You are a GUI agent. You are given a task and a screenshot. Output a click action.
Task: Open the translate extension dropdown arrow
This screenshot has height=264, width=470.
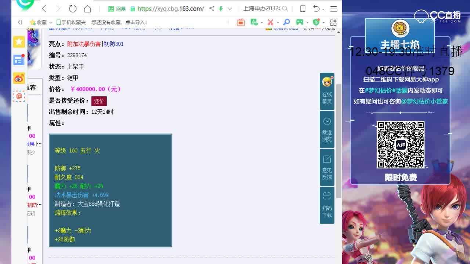262,23
